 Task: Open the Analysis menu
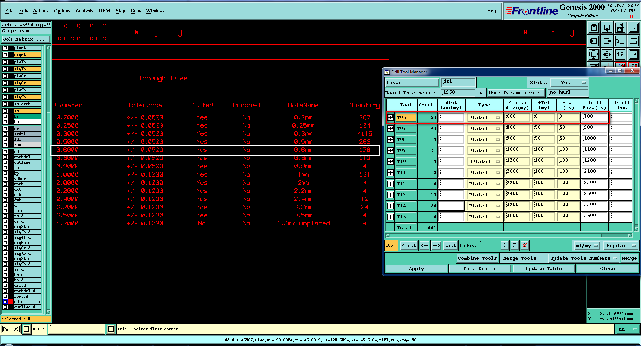84,11
